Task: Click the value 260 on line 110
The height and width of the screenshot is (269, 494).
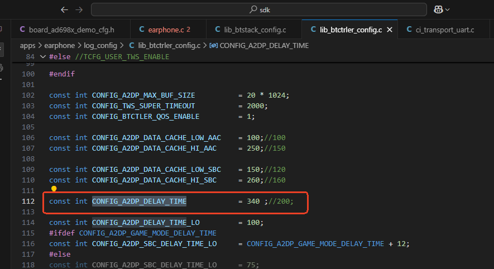Action: (253, 180)
